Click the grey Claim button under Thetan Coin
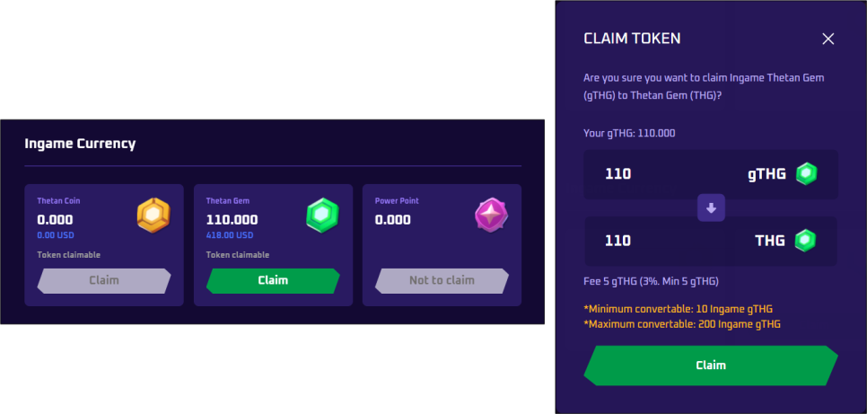 [x=103, y=280]
